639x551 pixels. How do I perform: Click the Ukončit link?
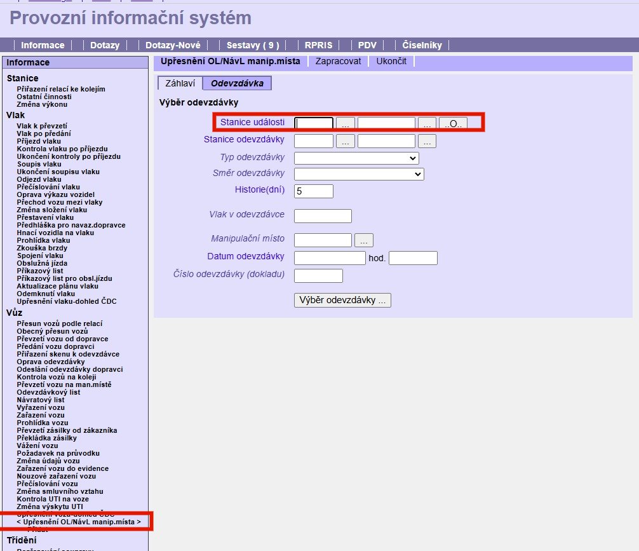click(391, 61)
